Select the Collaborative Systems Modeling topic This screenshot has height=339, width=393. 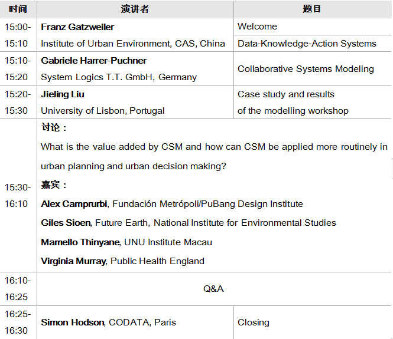(x=306, y=69)
